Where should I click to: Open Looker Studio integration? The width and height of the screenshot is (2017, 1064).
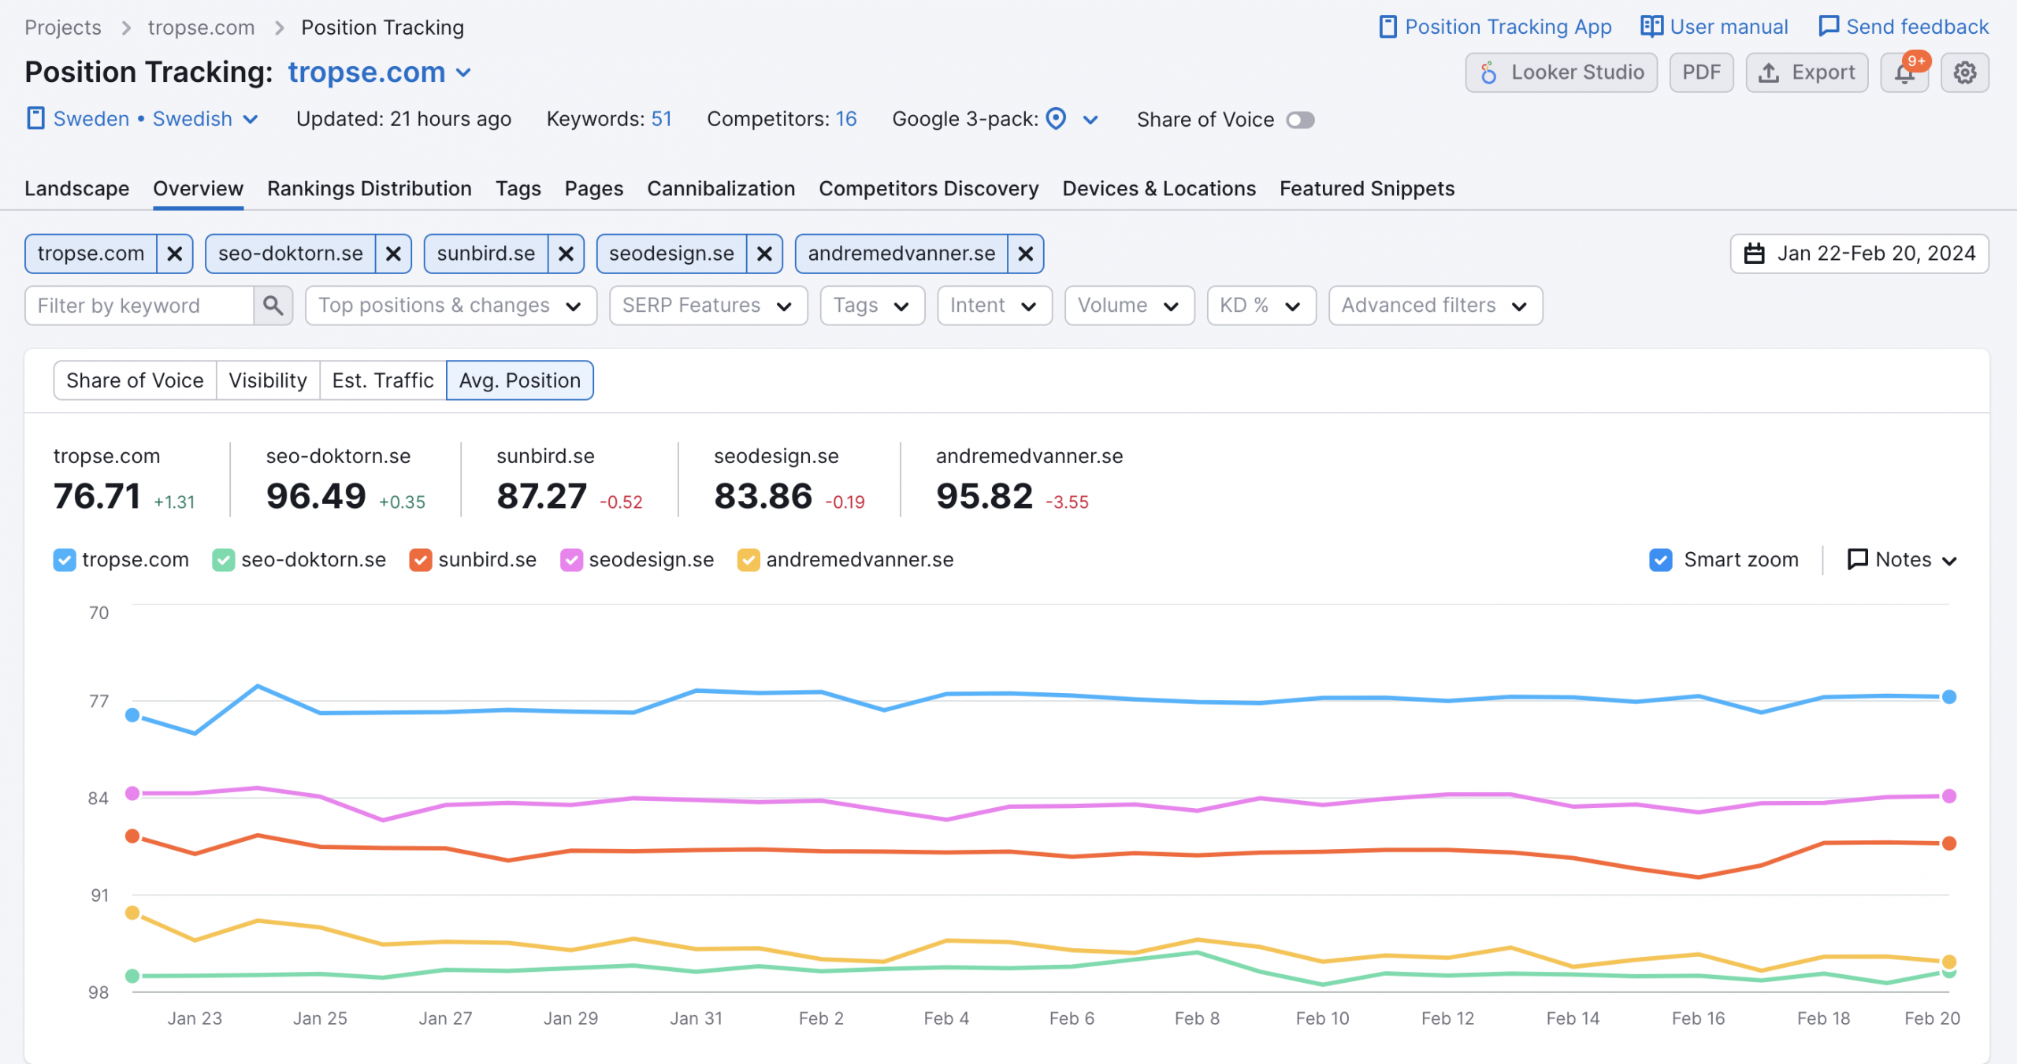(1561, 72)
